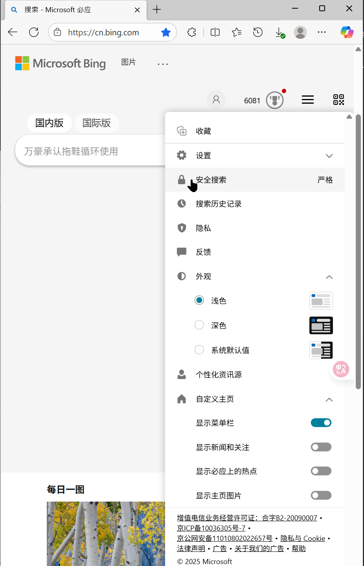
Task: Click the hamburger menu icon
Action: [308, 100]
